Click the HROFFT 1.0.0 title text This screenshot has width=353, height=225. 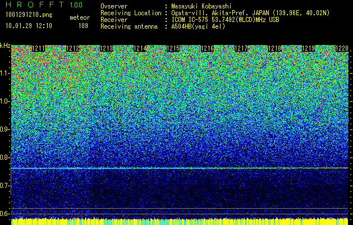tap(44, 4)
